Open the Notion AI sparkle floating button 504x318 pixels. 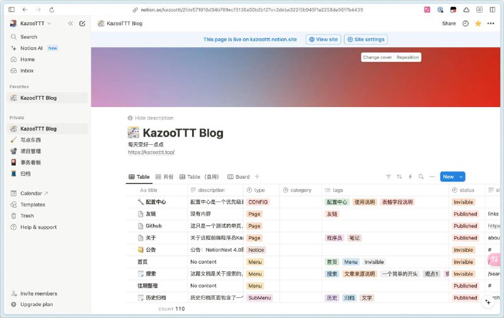tap(488, 302)
